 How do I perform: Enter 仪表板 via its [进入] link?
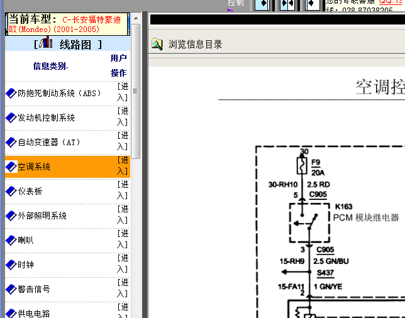[x=123, y=190]
